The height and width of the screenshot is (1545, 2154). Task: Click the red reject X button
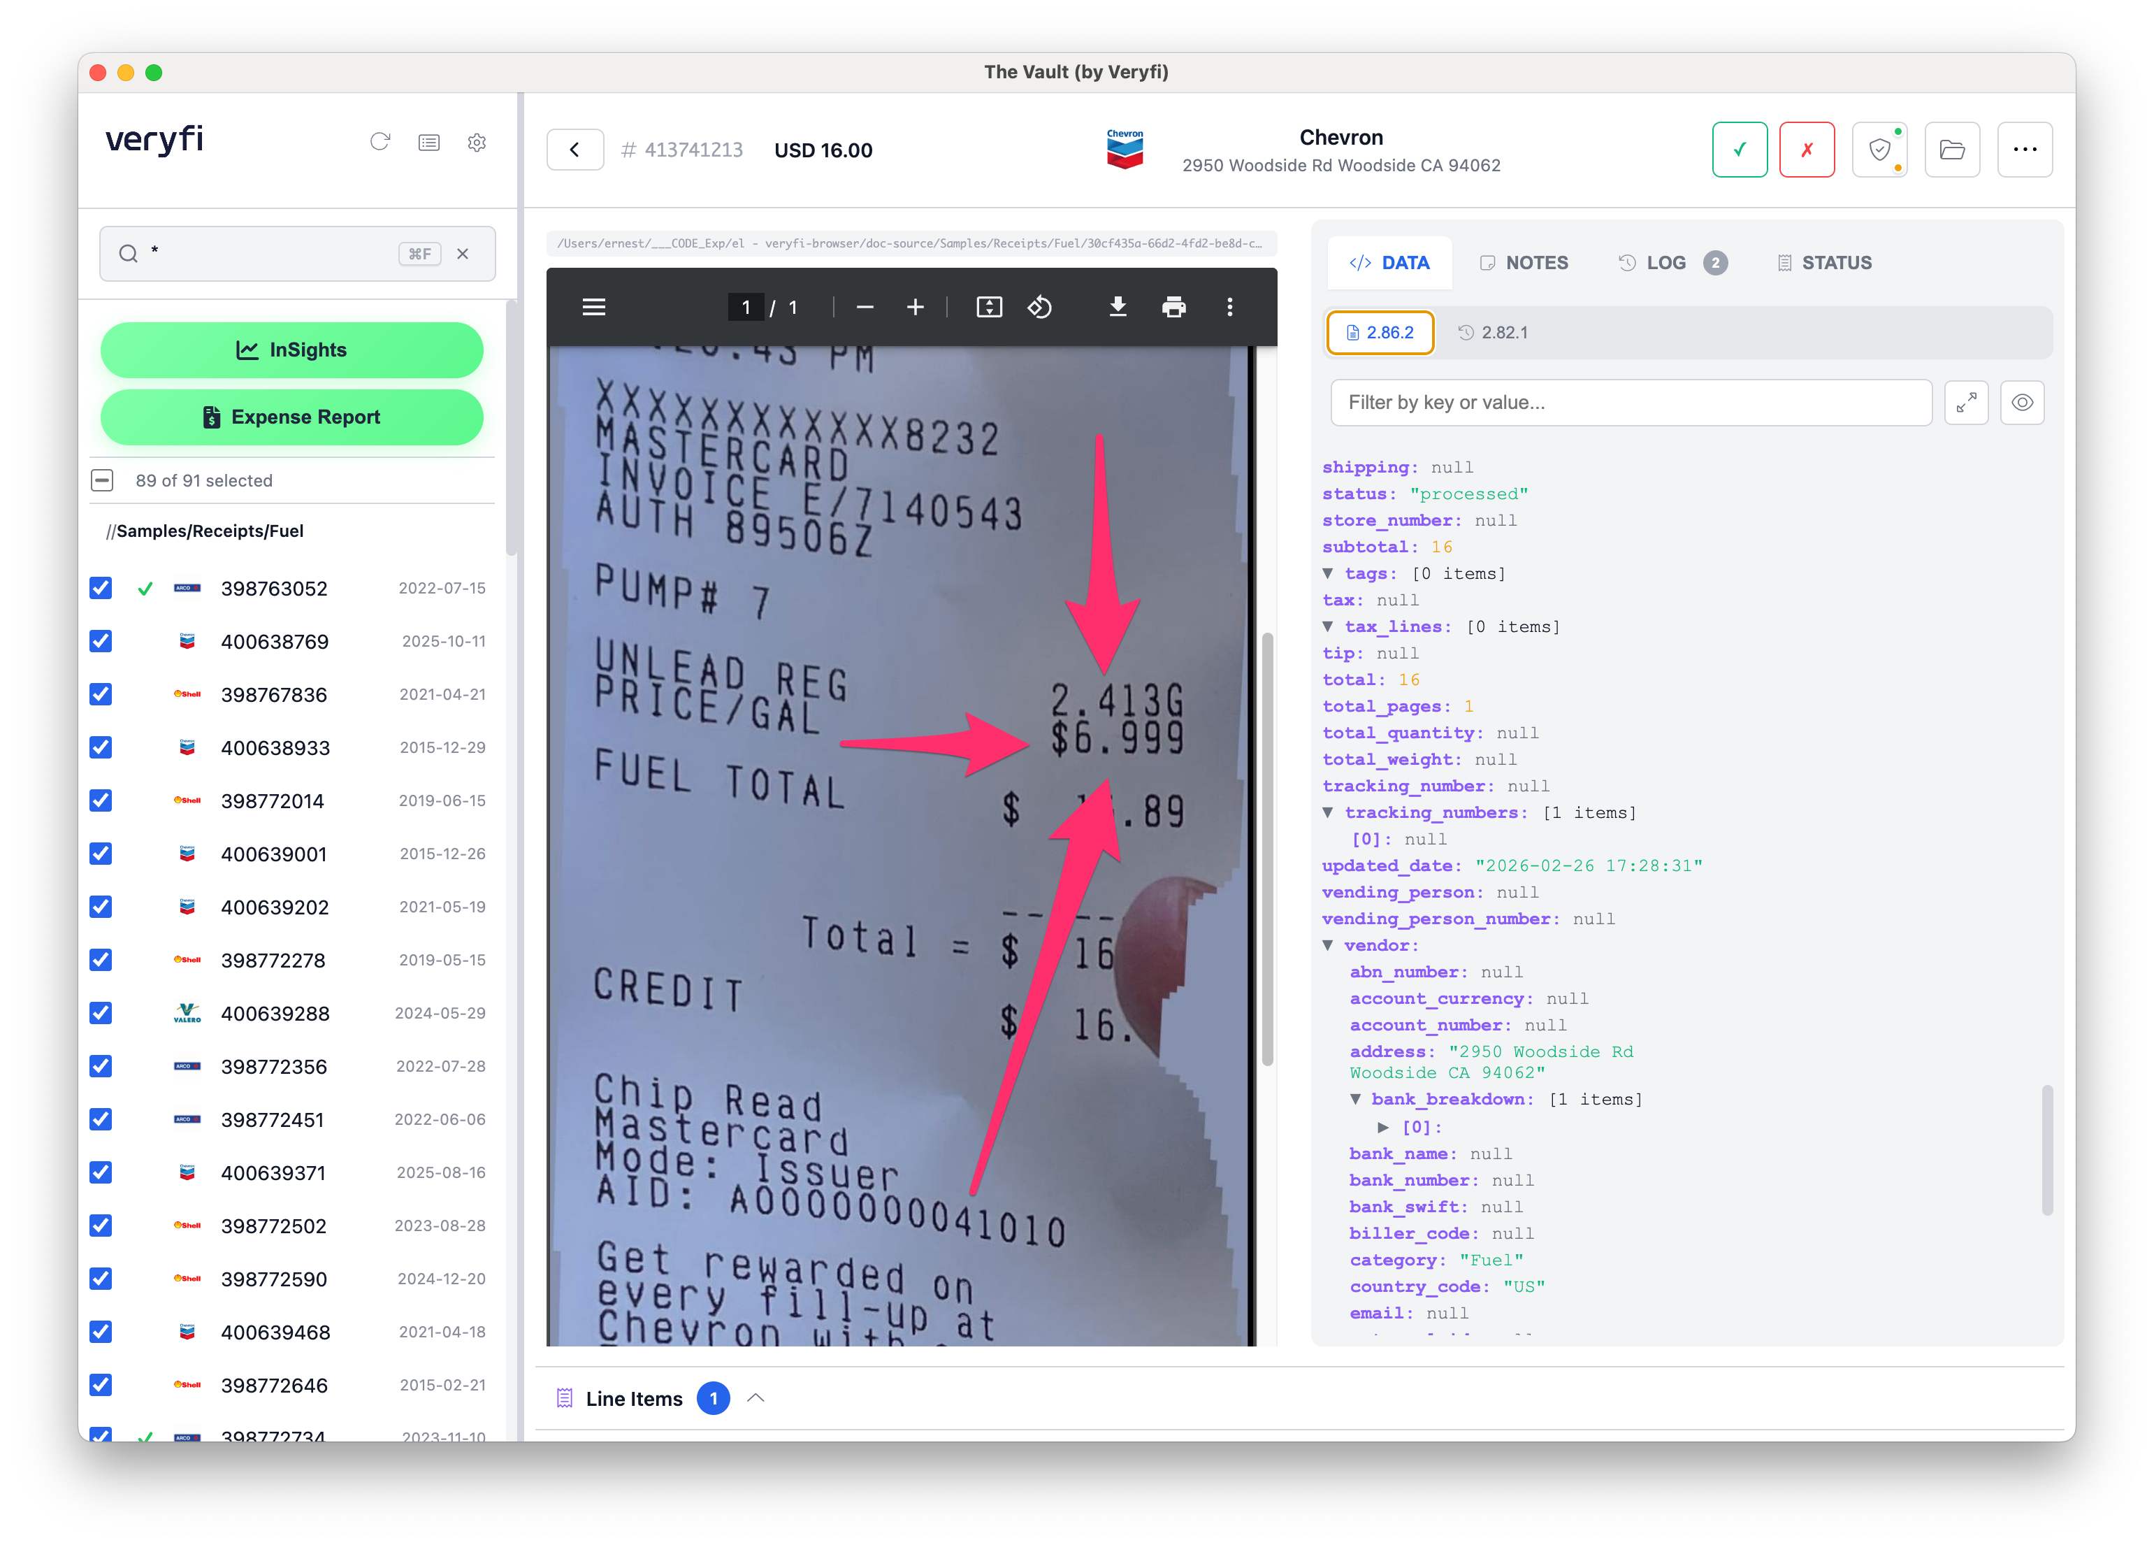pos(1807,149)
